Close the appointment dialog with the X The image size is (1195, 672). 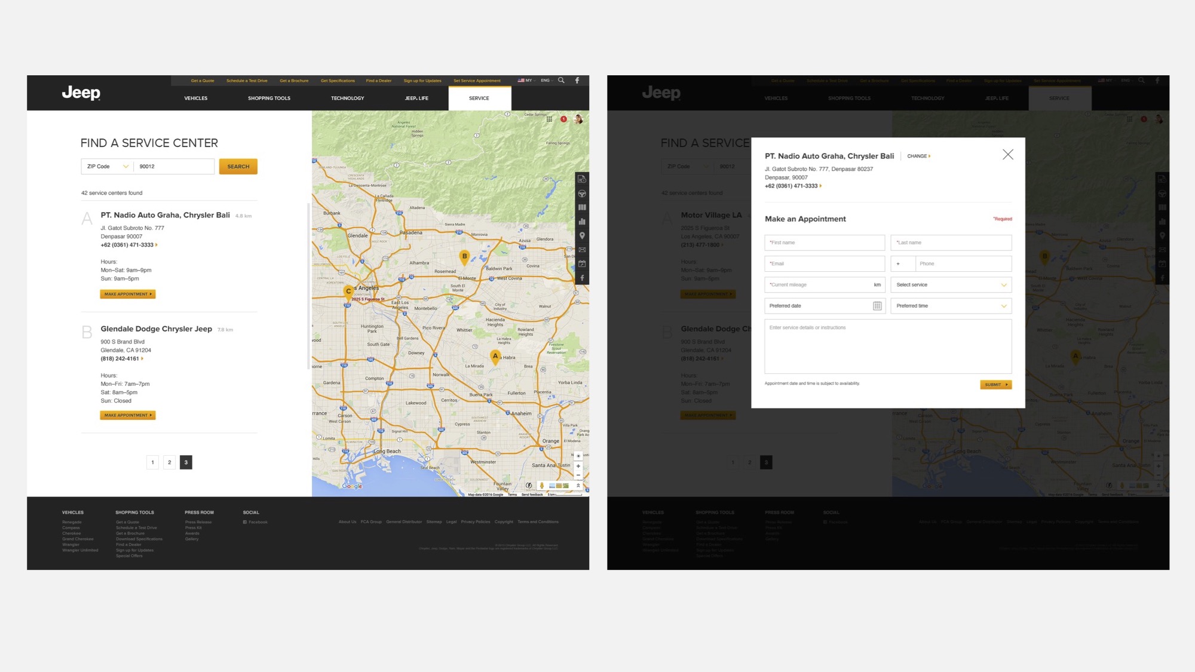click(1008, 155)
